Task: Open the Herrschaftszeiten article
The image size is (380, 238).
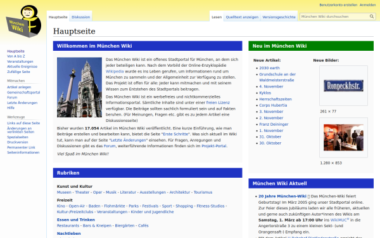Action: point(275,99)
